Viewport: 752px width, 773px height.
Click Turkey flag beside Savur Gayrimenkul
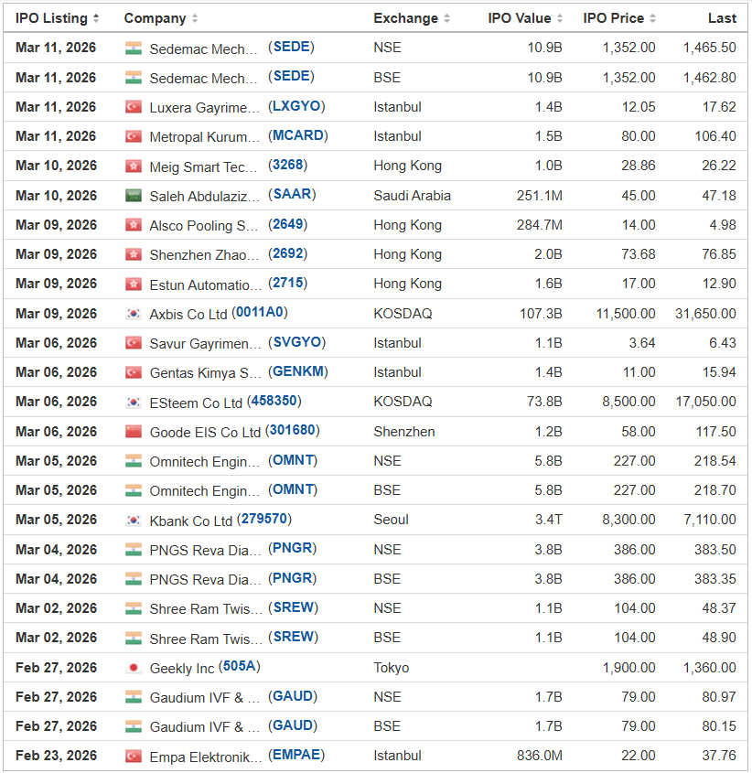[134, 343]
